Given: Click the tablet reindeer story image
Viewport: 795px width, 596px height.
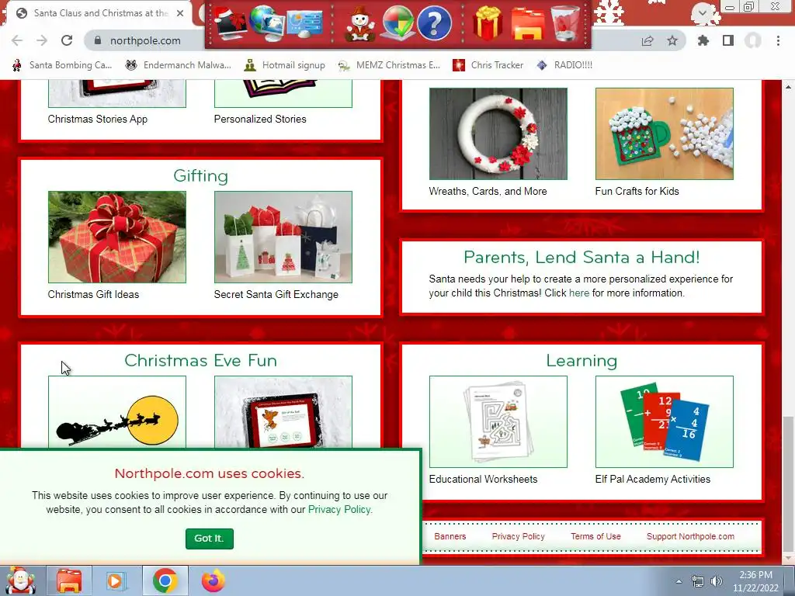Looking at the screenshot, I should coord(283,412).
